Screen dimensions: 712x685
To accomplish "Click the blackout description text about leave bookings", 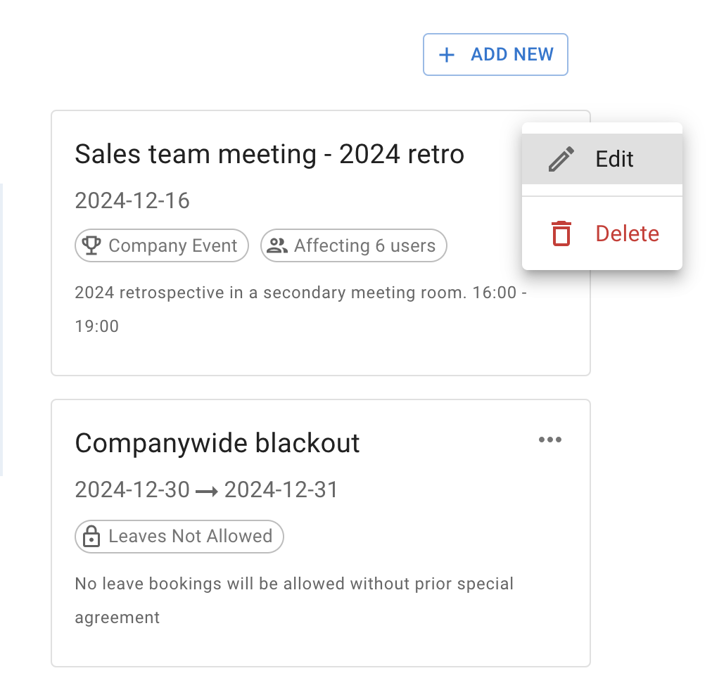I will click(294, 584).
